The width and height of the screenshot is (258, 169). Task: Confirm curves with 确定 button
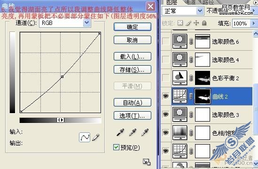coord(133,27)
